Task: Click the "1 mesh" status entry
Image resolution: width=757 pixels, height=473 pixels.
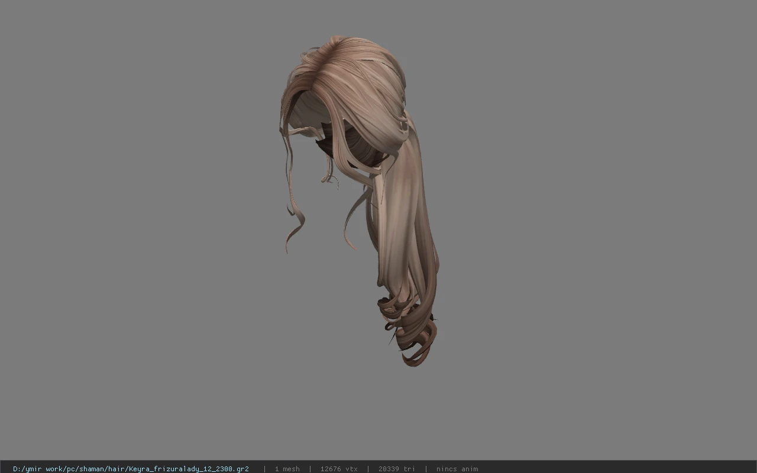Action: [287, 469]
